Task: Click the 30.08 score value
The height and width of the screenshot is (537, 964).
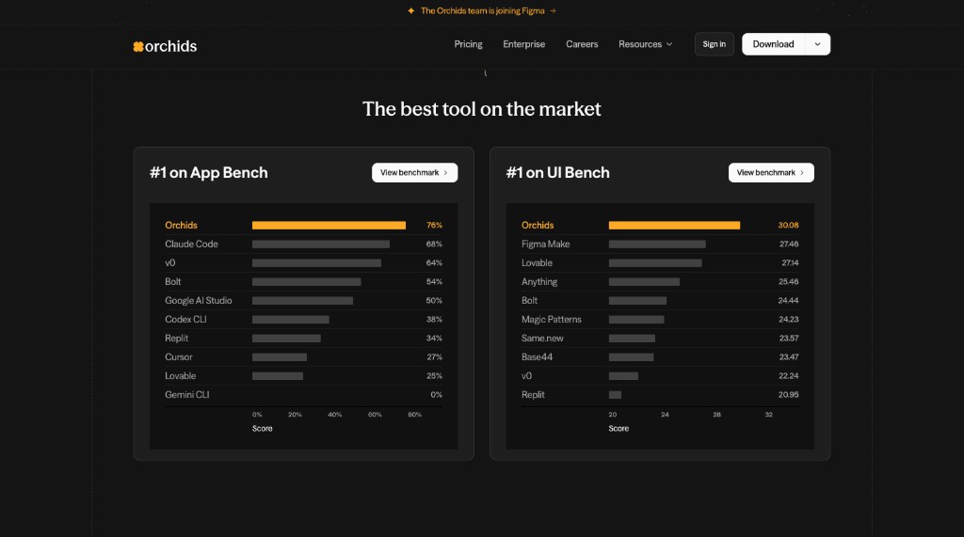Action: click(788, 225)
